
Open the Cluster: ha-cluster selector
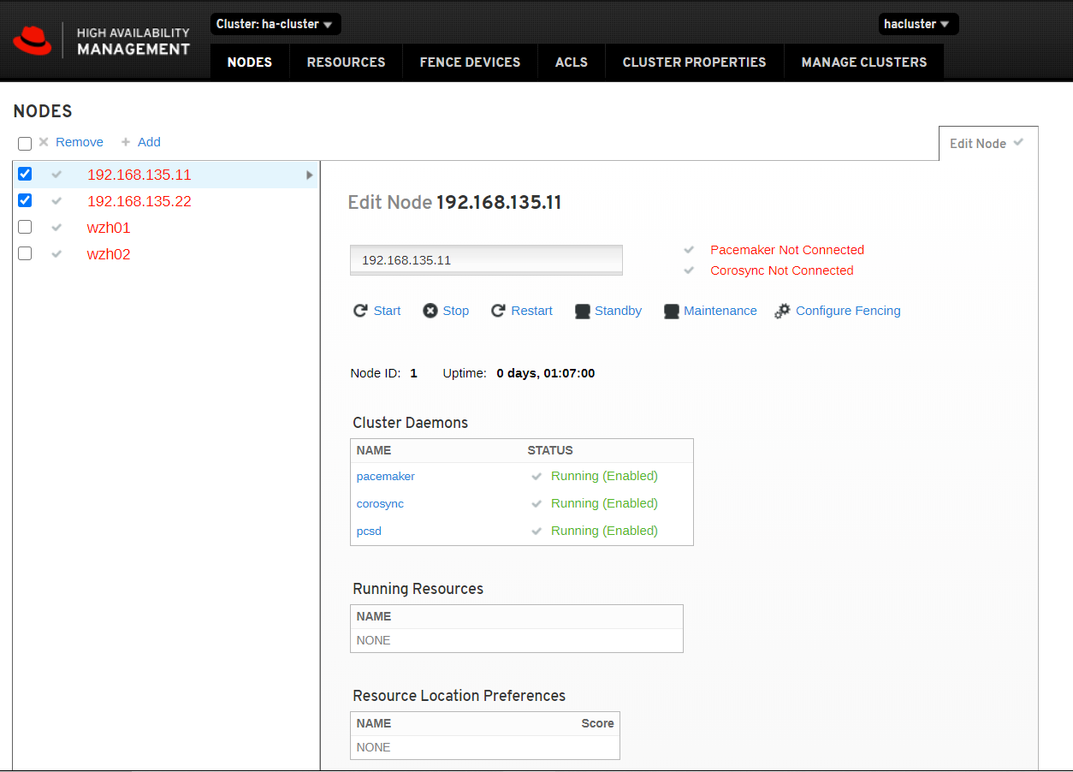(x=275, y=24)
